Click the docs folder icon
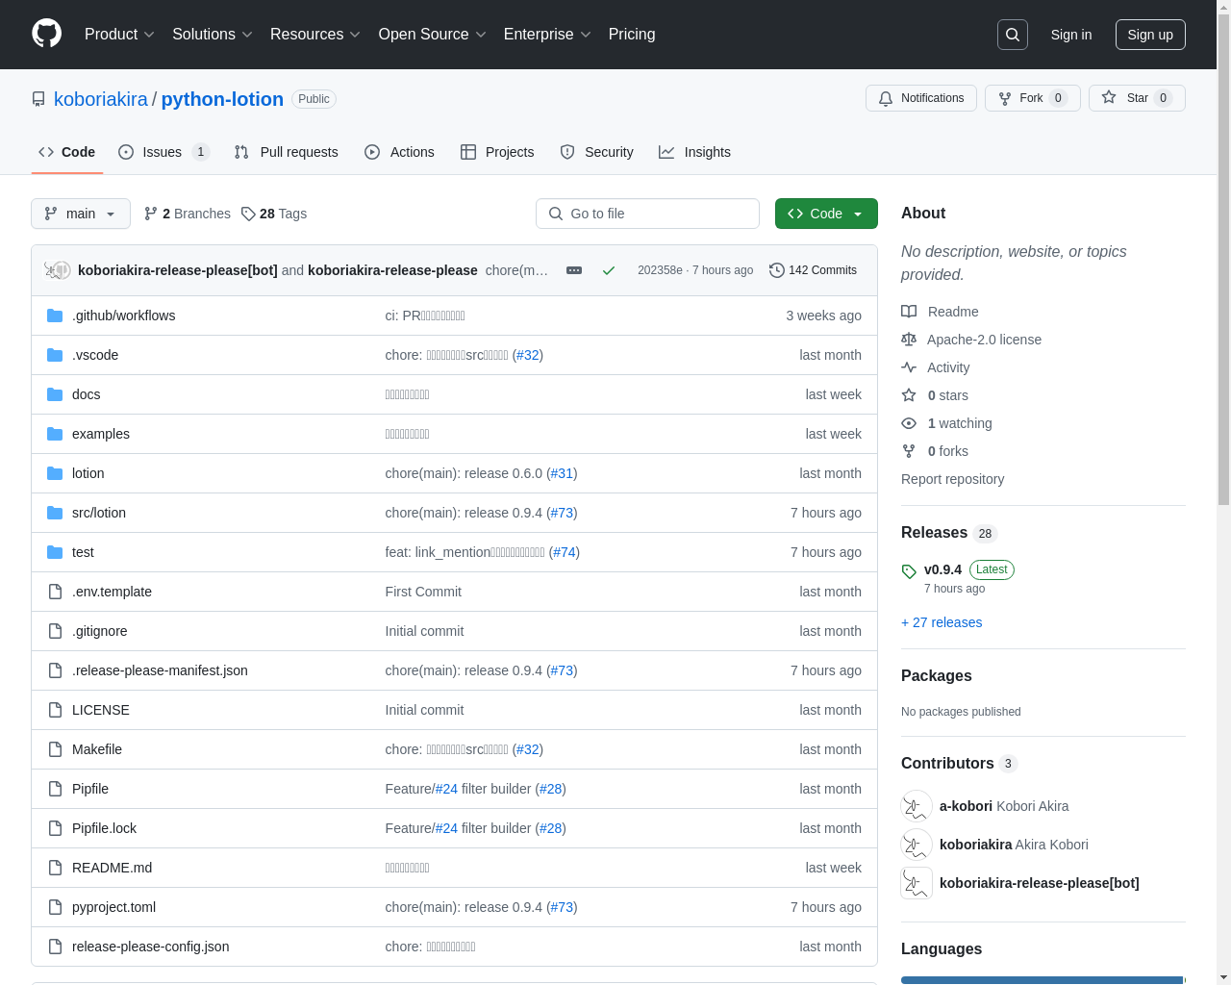The width and height of the screenshot is (1231, 985). [x=55, y=394]
